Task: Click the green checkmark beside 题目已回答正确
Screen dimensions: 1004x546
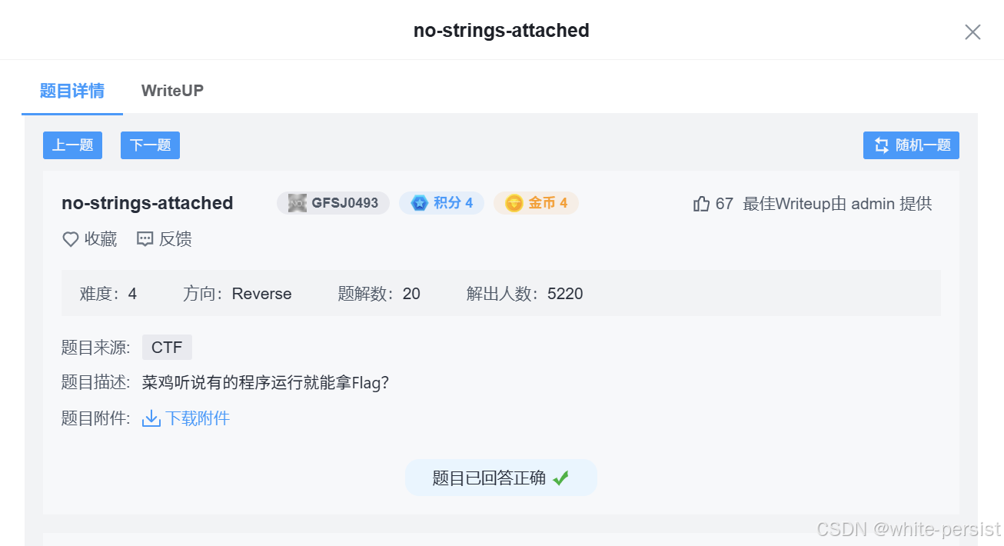Action: [560, 478]
